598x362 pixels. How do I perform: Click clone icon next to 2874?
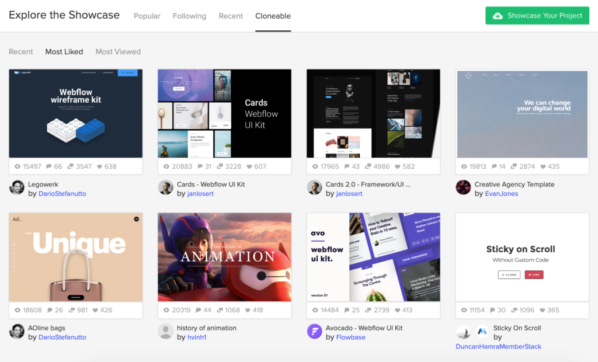click(x=514, y=166)
